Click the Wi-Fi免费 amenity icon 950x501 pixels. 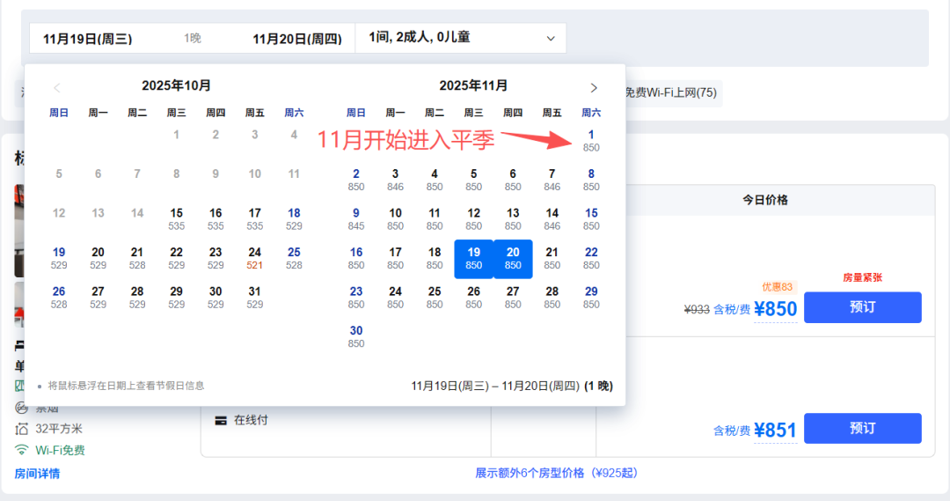(21, 450)
